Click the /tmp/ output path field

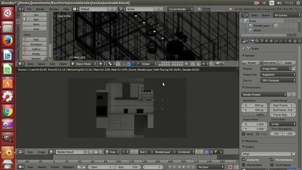coord(266,153)
